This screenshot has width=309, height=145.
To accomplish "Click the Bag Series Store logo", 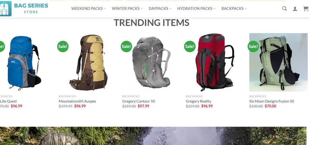I will click(x=24, y=8).
